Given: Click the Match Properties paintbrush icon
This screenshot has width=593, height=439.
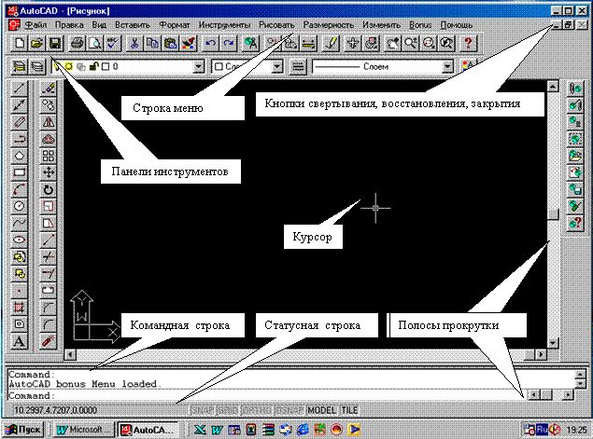Looking at the screenshot, I should pyautogui.click(x=189, y=44).
